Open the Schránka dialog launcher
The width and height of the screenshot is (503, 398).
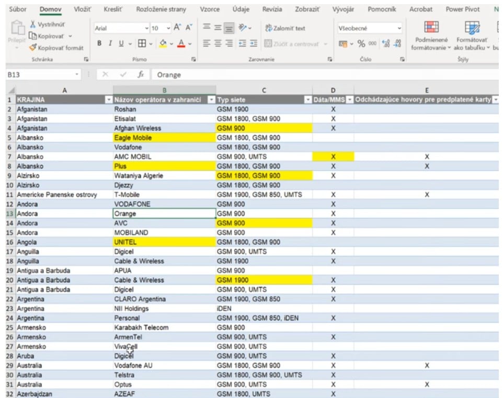point(86,60)
